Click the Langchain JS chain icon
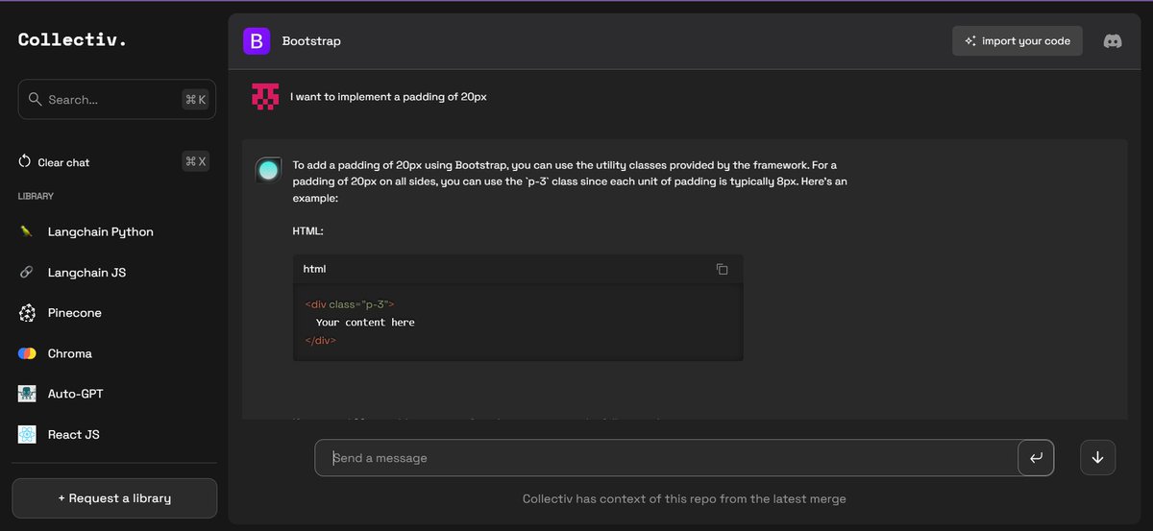Image resolution: width=1153 pixels, height=531 pixels. click(x=27, y=273)
